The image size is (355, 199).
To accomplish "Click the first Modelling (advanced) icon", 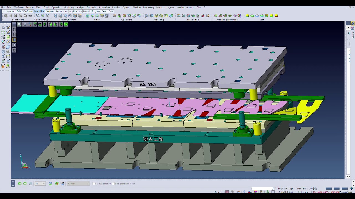I will coord(215,16).
